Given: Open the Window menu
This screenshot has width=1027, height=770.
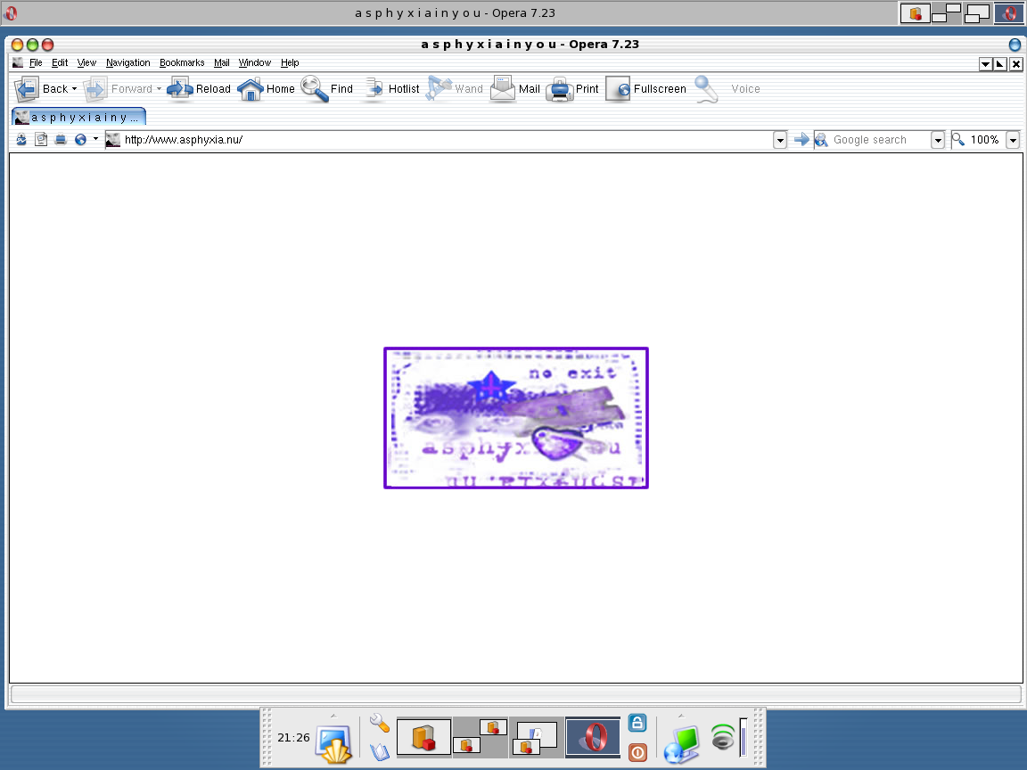Looking at the screenshot, I should click(x=254, y=63).
